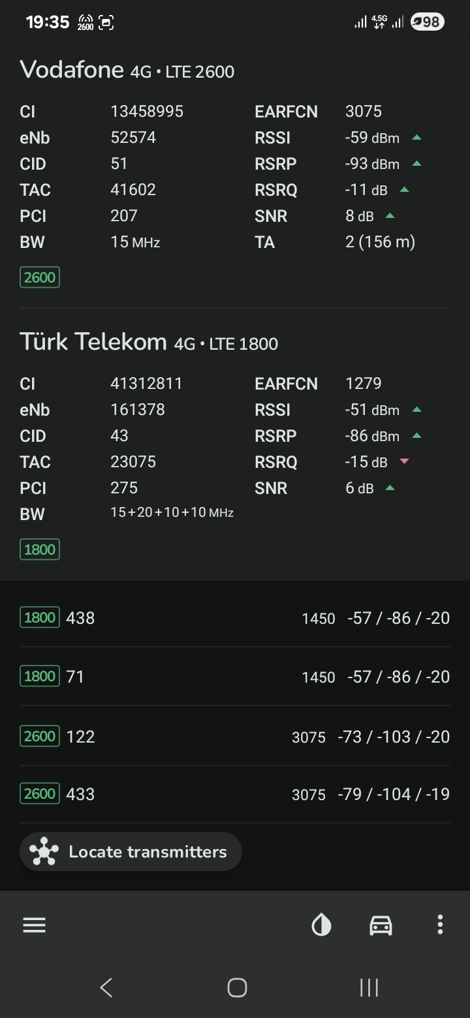Viewport: 470px width, 1018px height.
Task: Tap the battery 98 status indicator
Action: point(427,22)
